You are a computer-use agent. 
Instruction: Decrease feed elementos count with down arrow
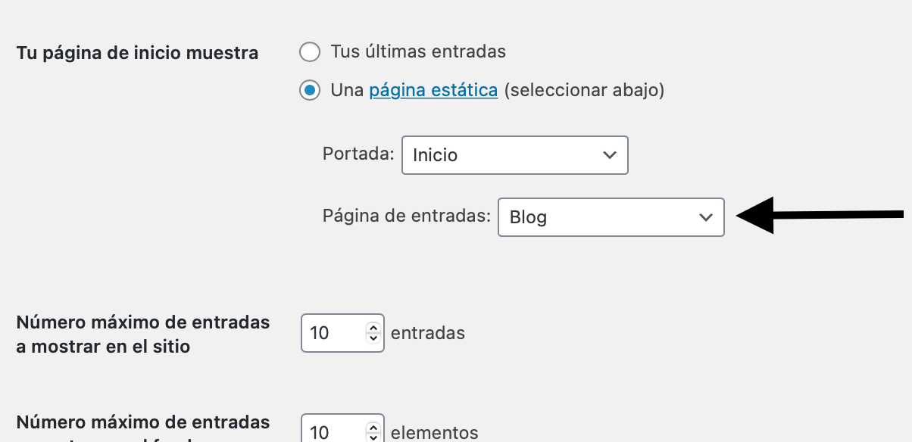coord(372,437)
